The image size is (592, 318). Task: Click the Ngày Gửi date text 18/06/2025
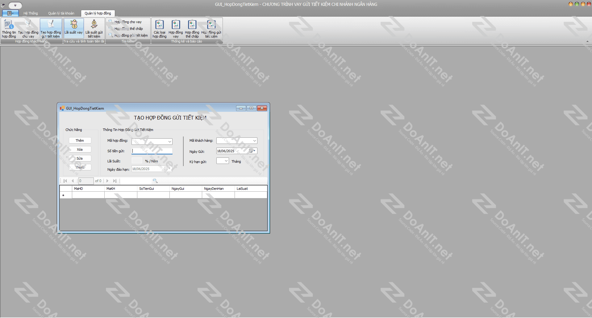click(x=226, y=151)
